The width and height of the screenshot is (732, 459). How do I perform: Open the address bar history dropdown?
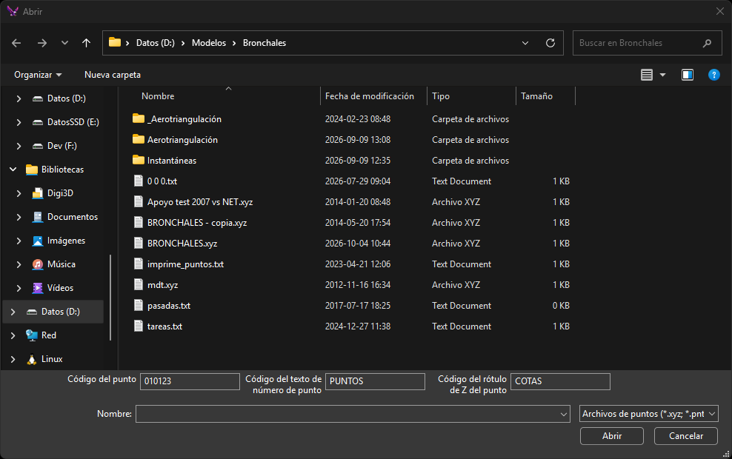point(525,43)
